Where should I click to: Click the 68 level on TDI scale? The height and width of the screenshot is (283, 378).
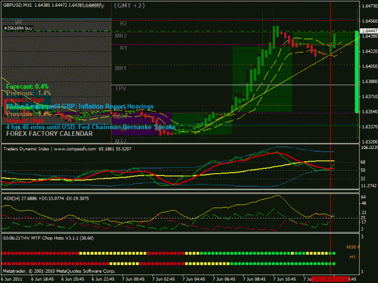[363, 162]
